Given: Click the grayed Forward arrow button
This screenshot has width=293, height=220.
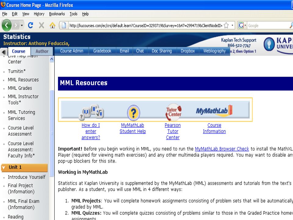Looking at the screenshot, I should (16, 25).
